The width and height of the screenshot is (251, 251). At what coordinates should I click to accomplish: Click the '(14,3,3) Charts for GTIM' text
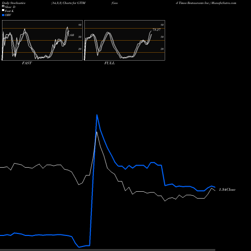68,3
